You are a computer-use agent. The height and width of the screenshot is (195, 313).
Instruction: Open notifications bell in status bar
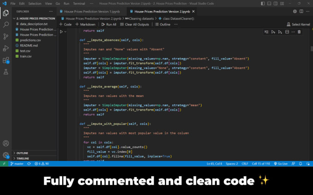pyautogui.click(x=301, y=164)
